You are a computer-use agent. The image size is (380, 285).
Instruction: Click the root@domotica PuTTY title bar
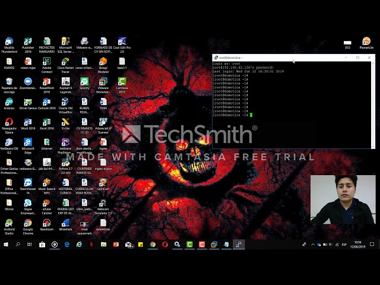(278, 58)
